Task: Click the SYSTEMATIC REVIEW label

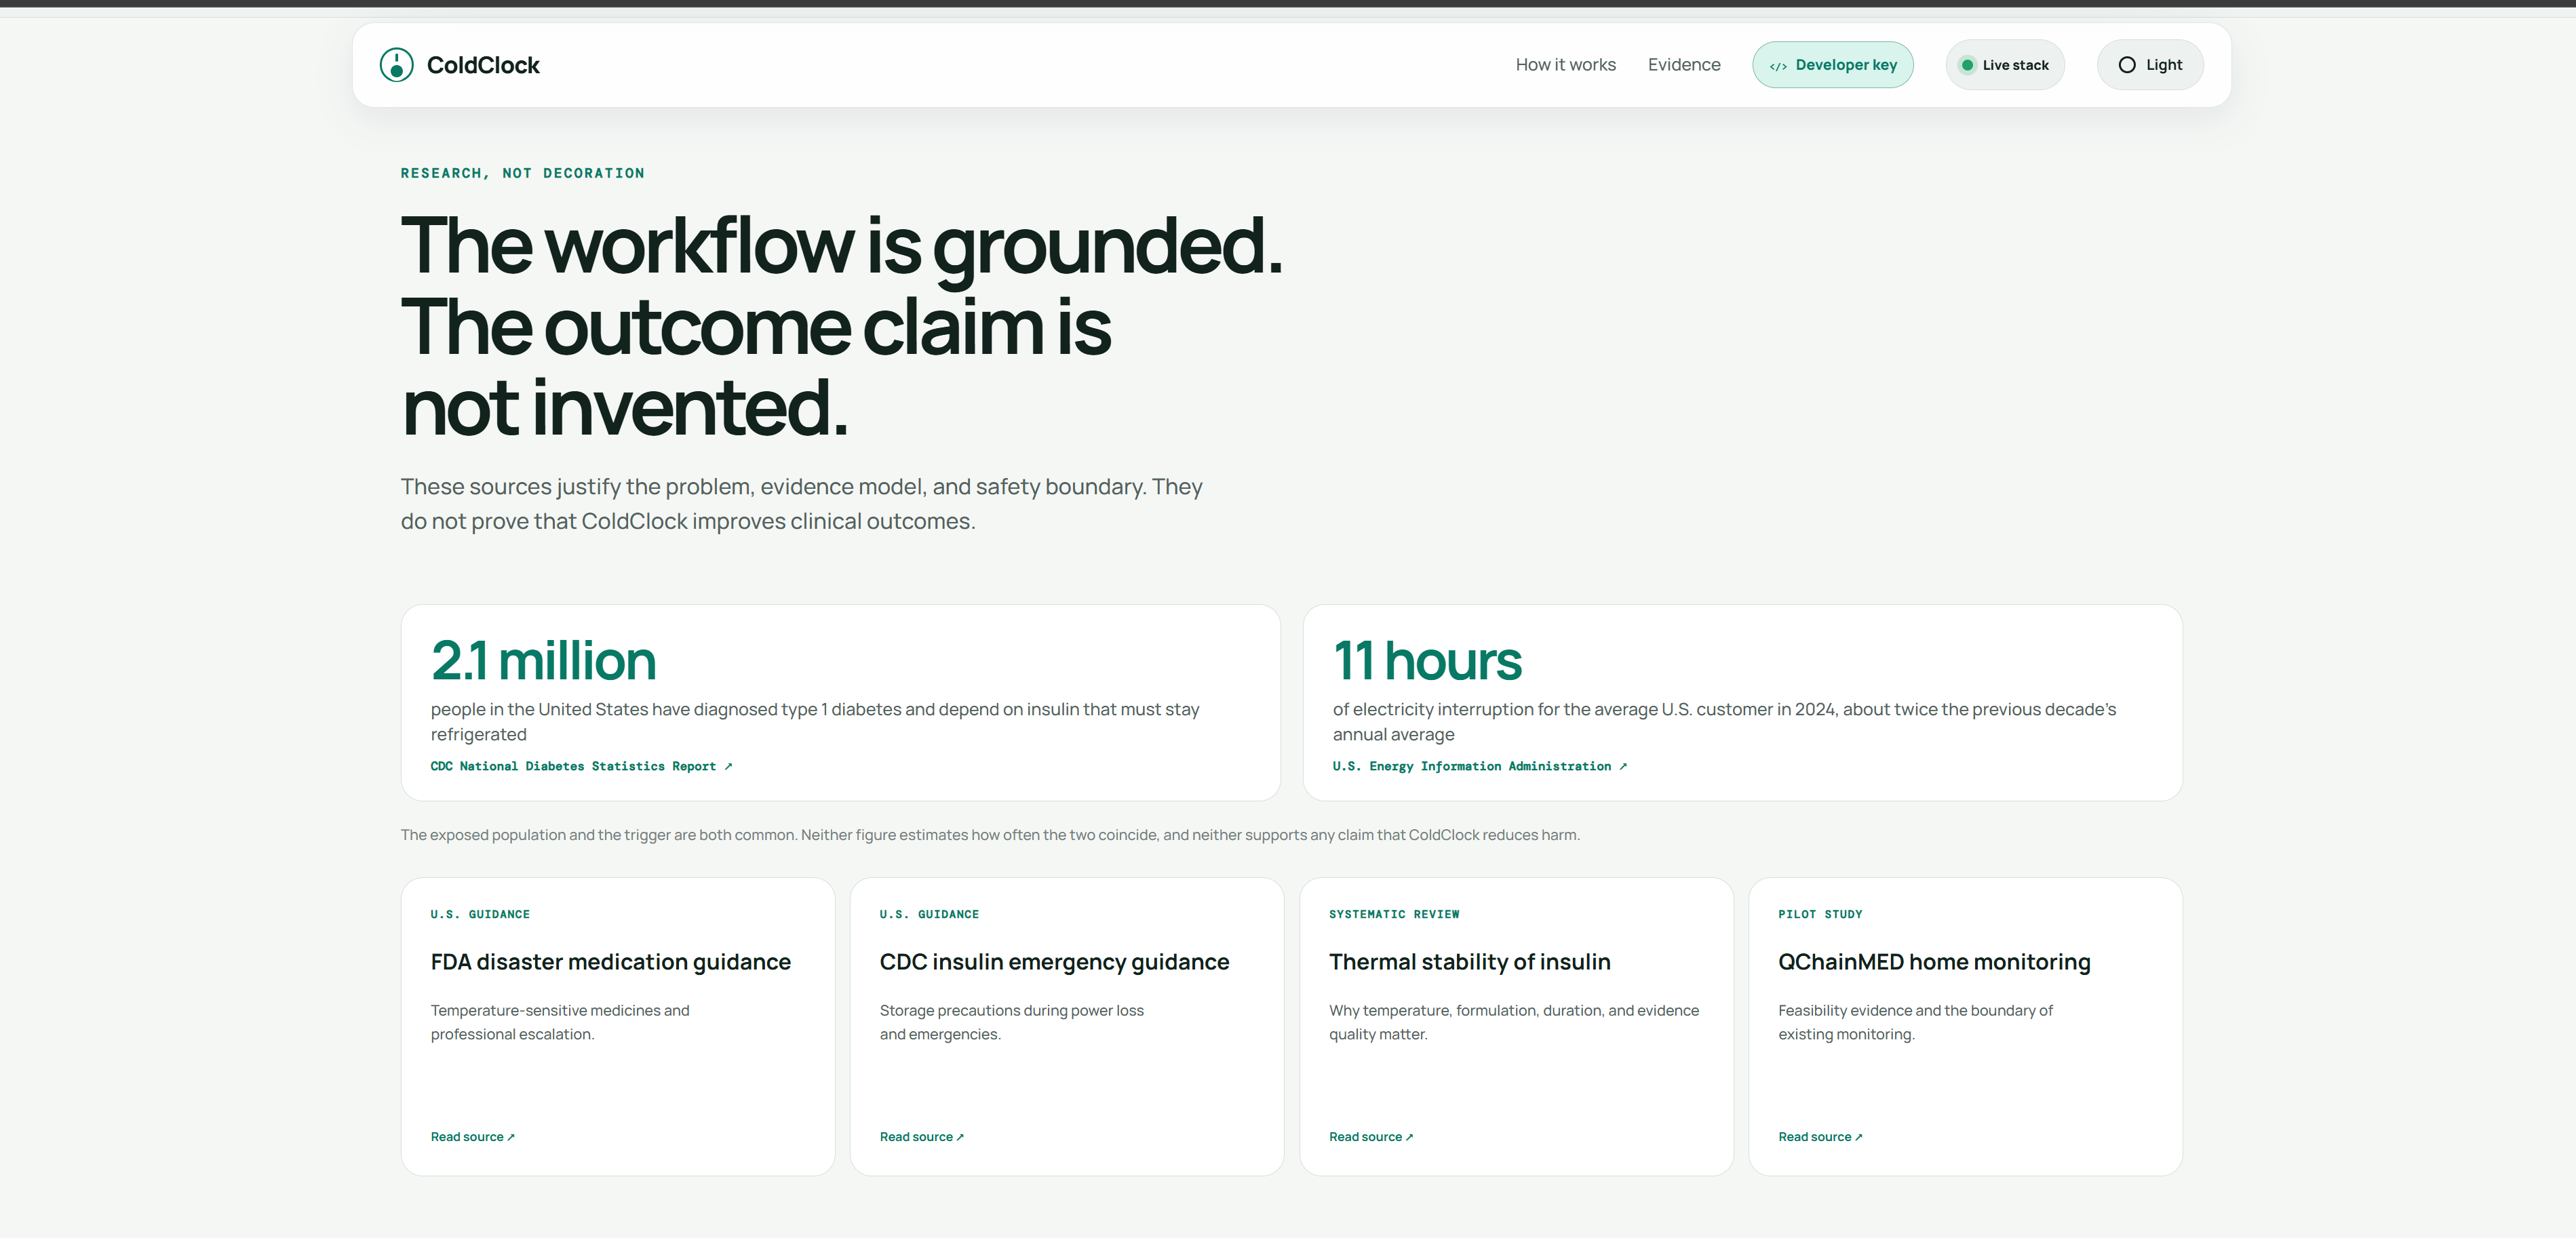Action: pyautogui.click(x=1393, y=914)
